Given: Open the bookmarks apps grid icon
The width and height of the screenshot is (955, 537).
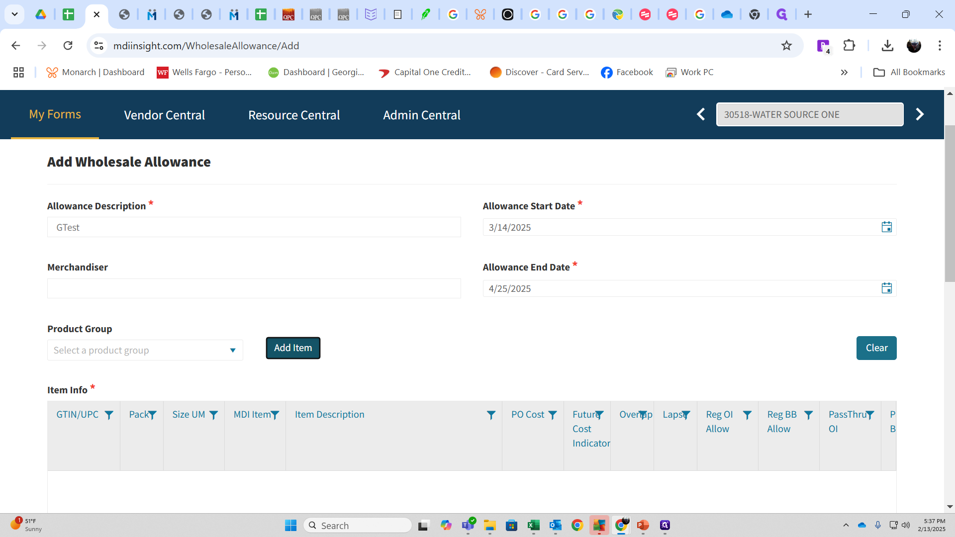Looking at the screenshot, I should coord(18,73).
